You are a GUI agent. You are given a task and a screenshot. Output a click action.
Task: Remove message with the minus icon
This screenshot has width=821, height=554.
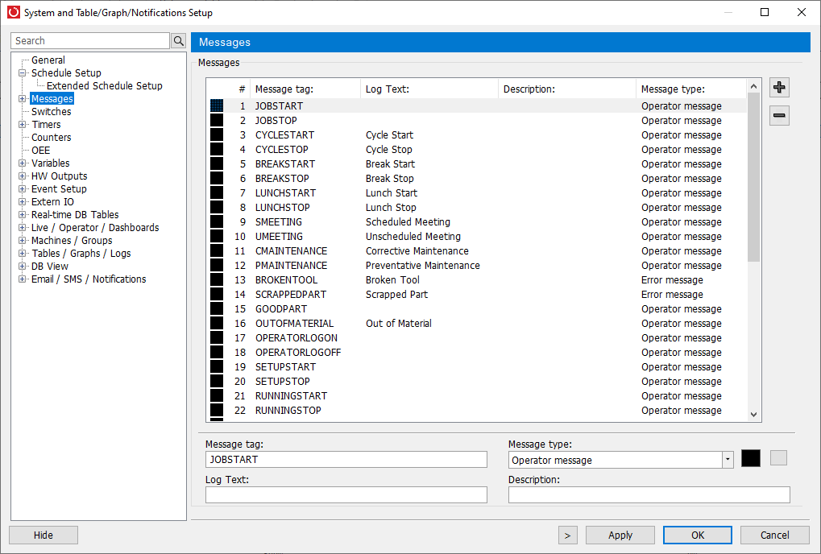pyautogui.click(x=779, y=116)
